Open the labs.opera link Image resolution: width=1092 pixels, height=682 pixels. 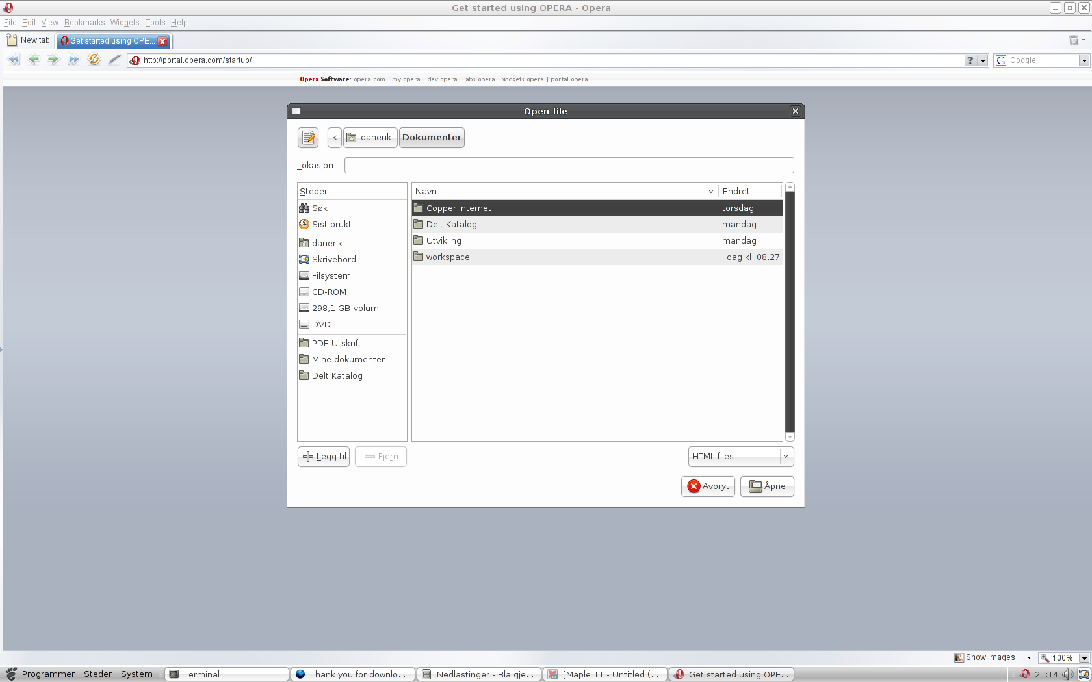479,79
